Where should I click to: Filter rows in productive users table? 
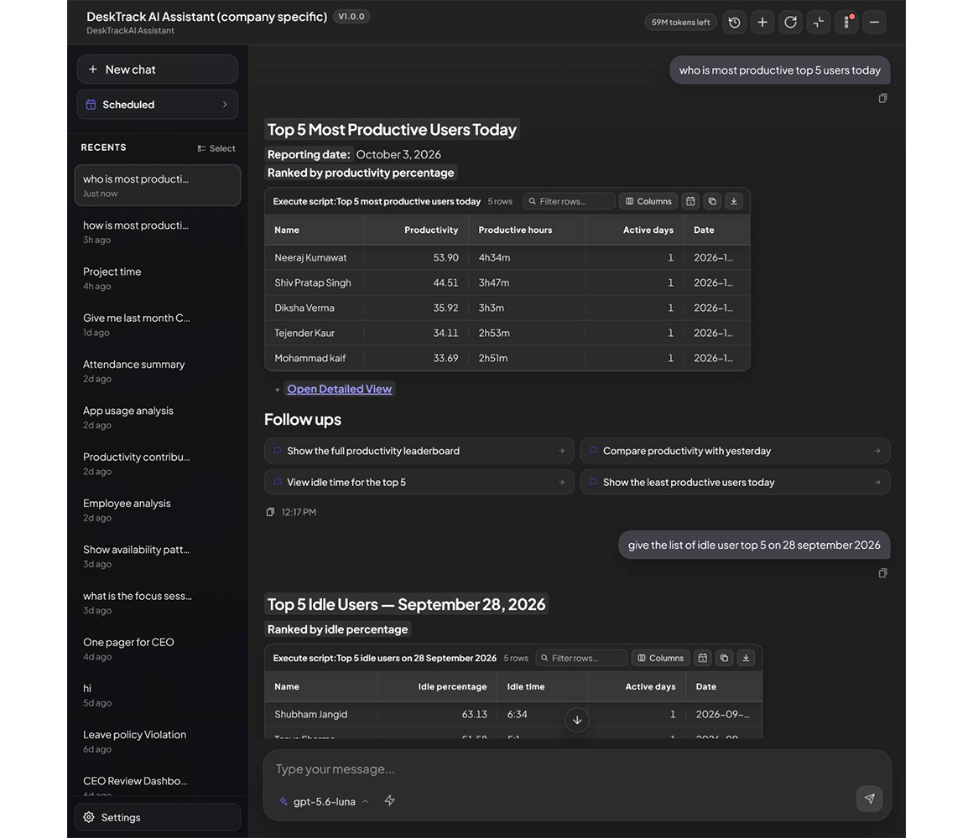point(569,201)
